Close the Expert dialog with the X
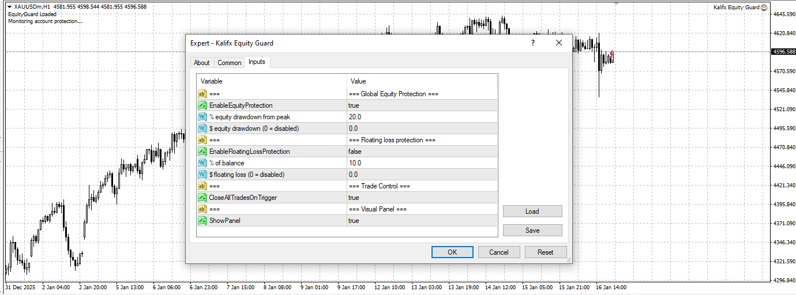 pos(559,43)
